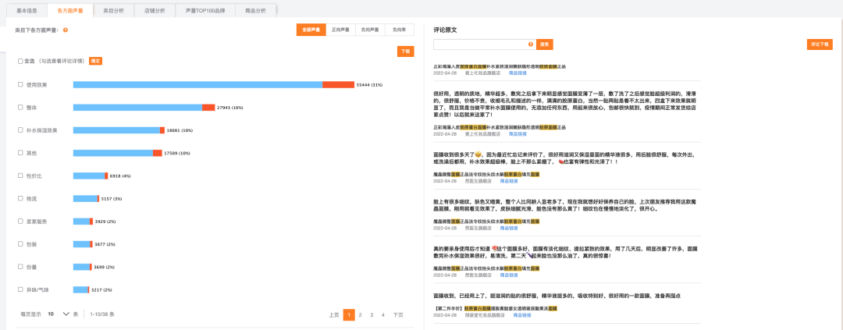The image size is (843, 330).
Task: Open 商品链接 under review starting 面膜收到很多天了
Action: pyautogui.click(x=510, y=181)
